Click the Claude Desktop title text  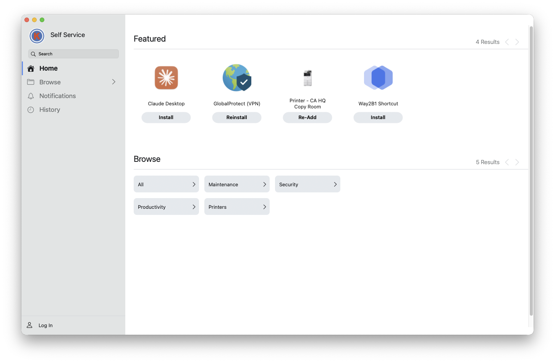166,104
